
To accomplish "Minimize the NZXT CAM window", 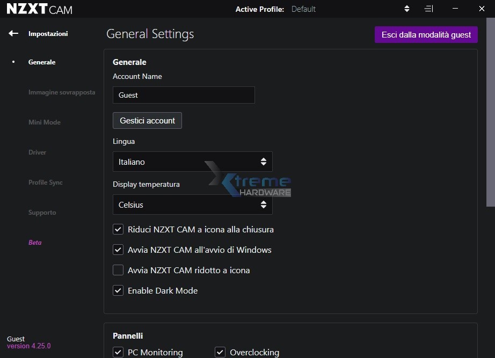I will point(455,9).
